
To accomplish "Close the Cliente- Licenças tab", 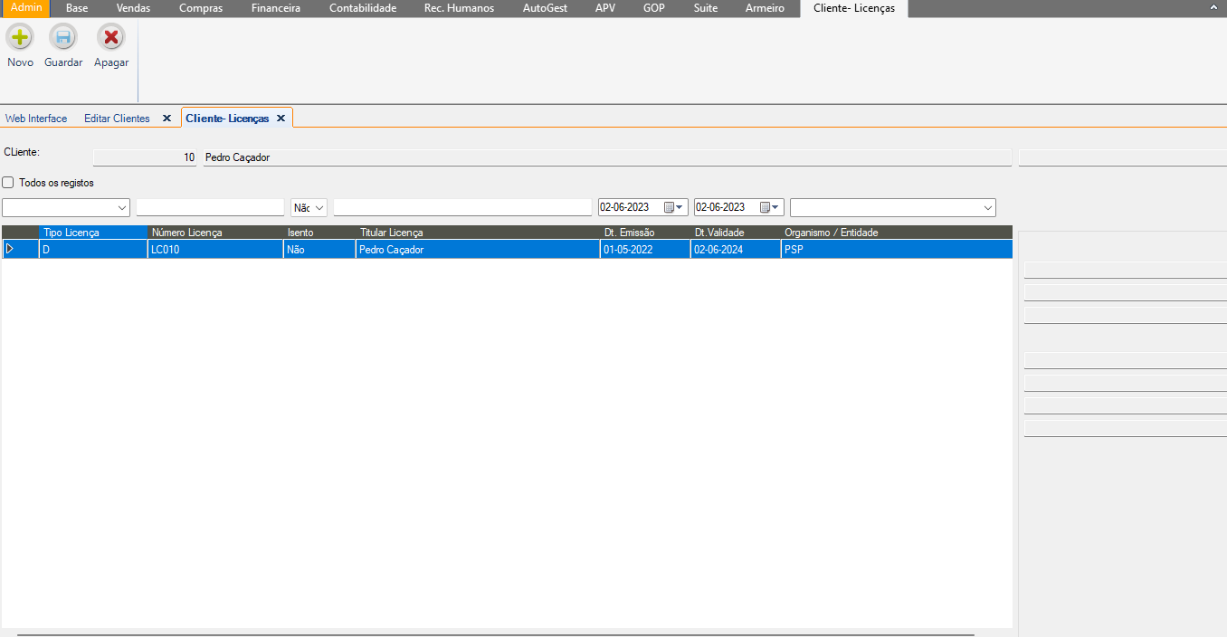I will tap(281, 119).
